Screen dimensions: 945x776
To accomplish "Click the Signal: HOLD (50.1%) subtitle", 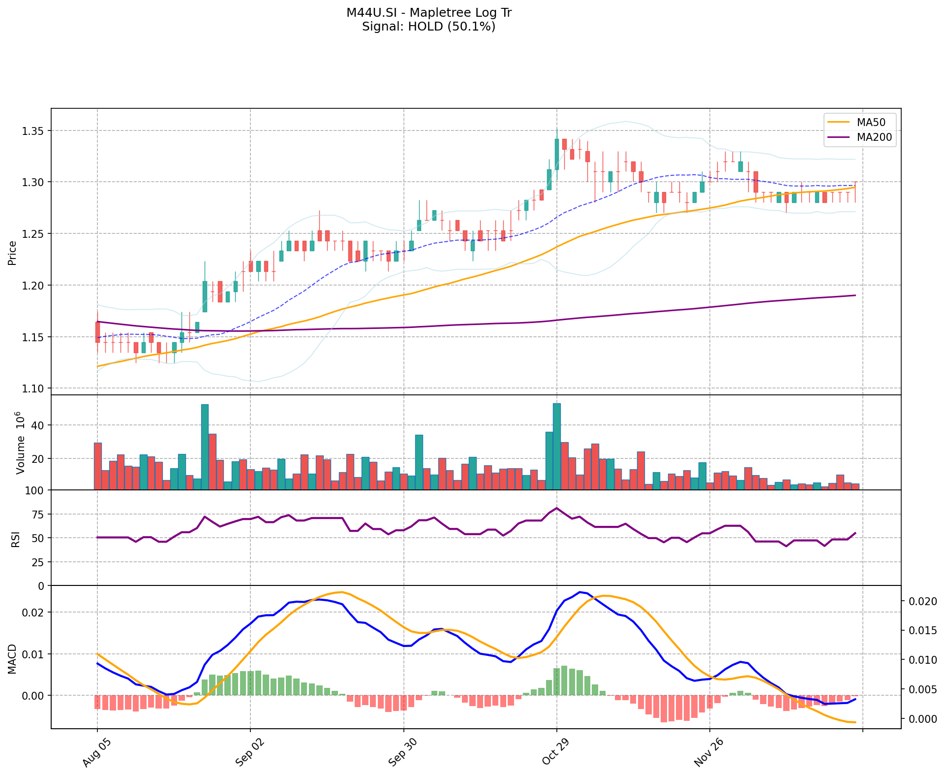I will [429, 27].
